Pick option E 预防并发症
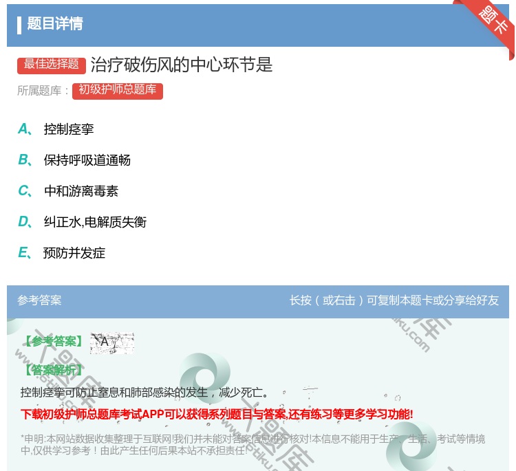This screenshot has width=516, height=471. click(61, 252)
